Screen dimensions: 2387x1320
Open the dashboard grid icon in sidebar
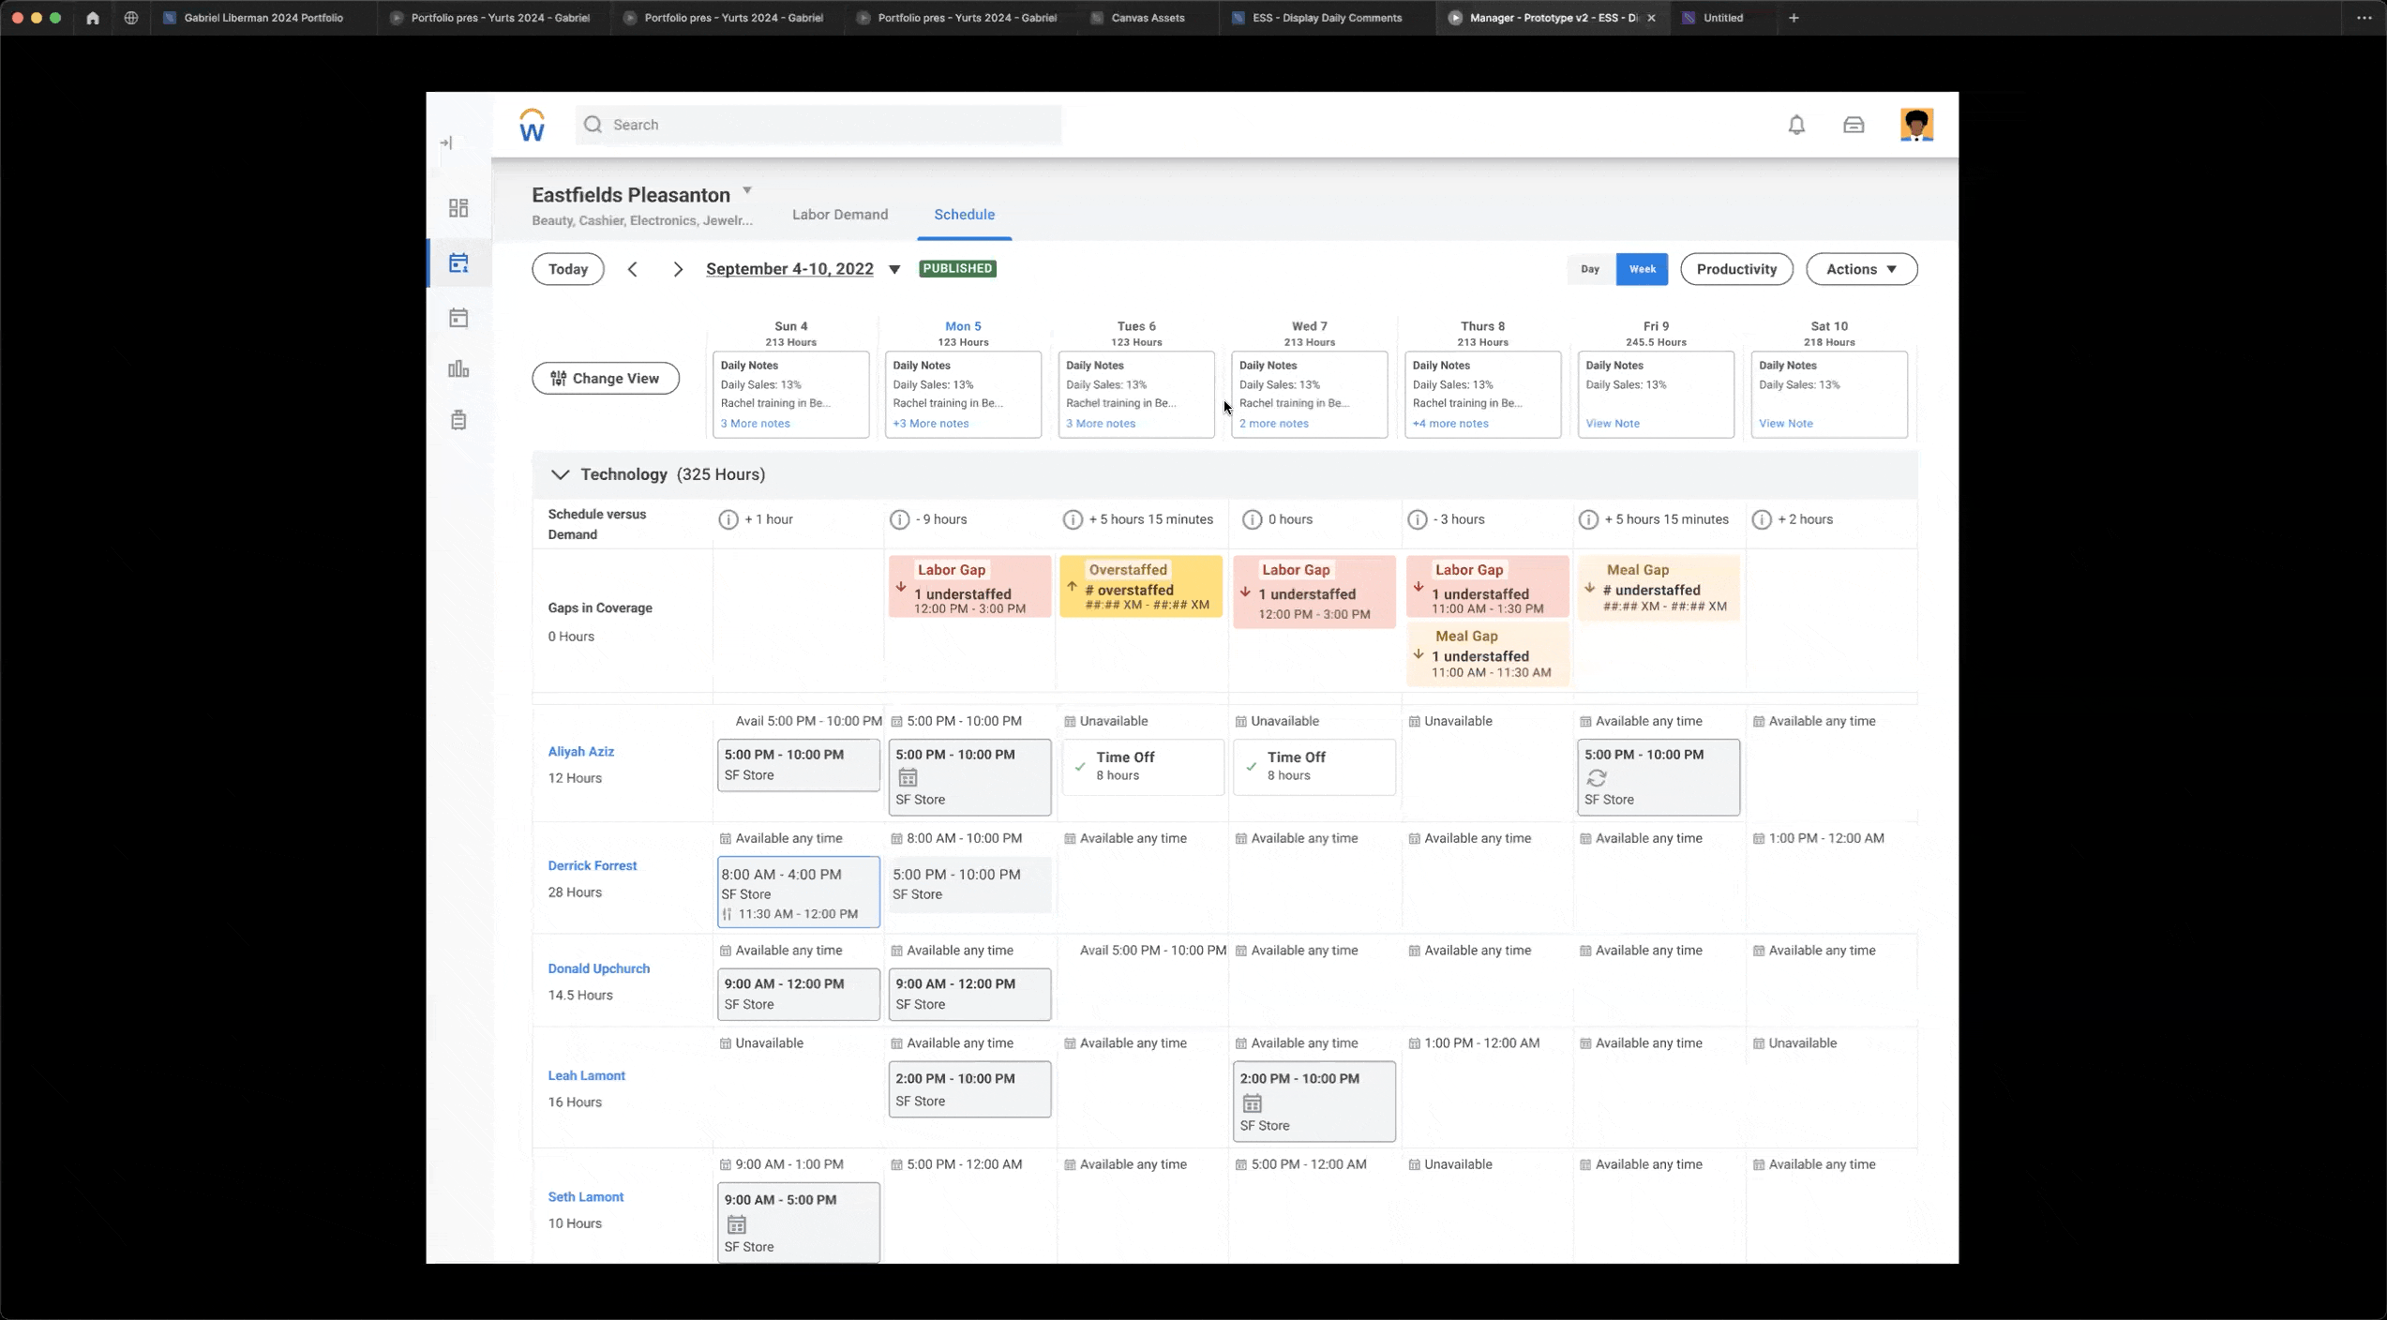[x=458, y=208]
